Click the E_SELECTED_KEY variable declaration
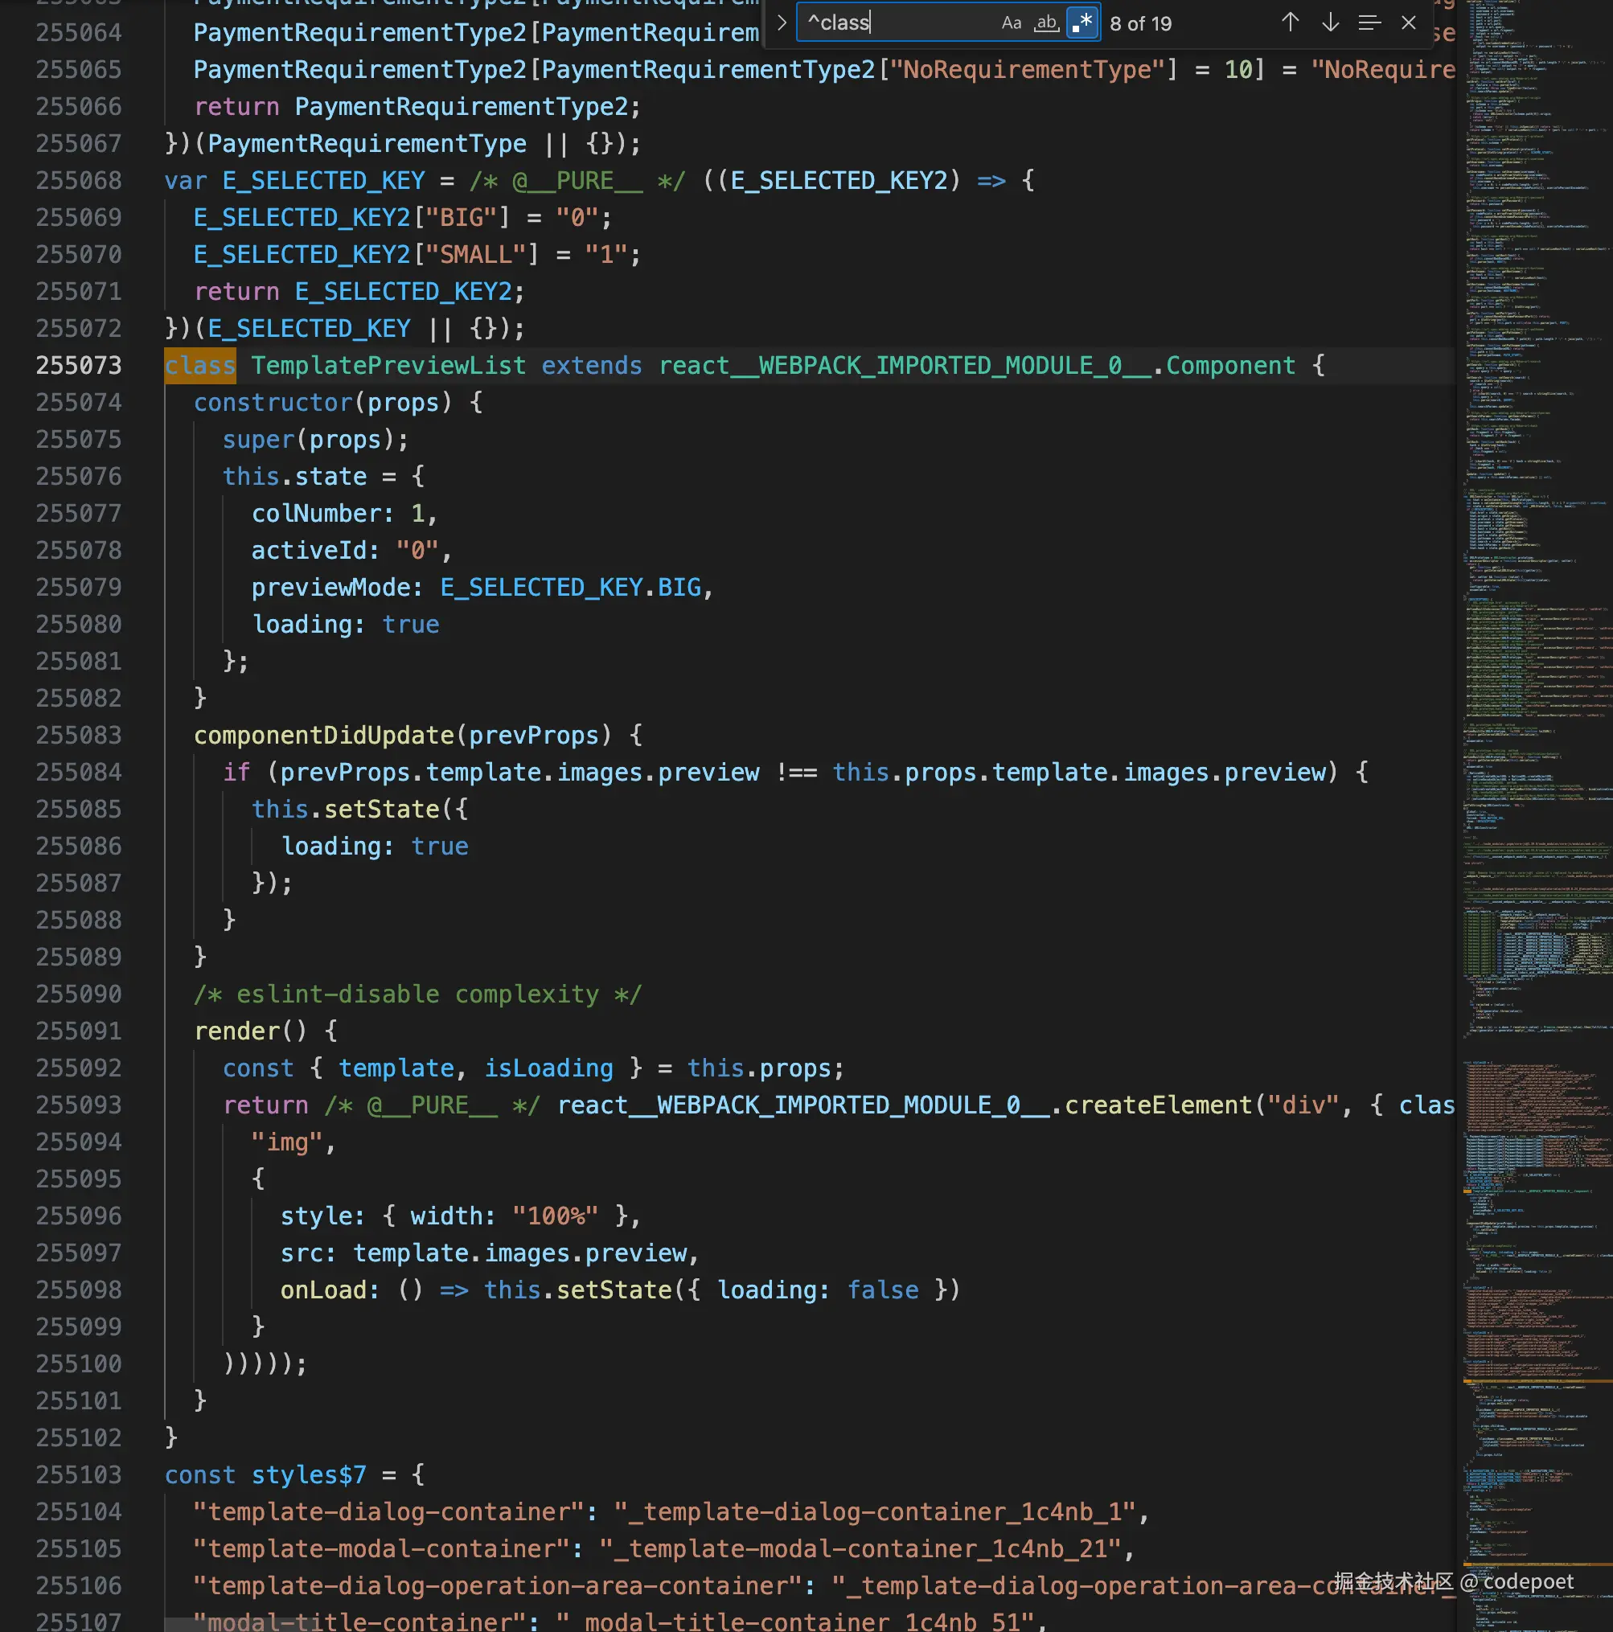Viewport: 1613px width, 1632px height. (x=322, y=180)
